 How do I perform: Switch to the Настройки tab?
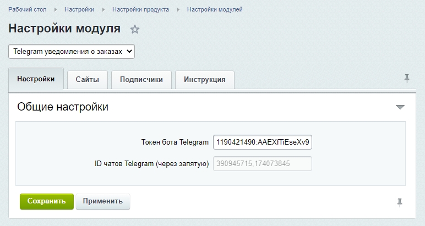[36, 79]
